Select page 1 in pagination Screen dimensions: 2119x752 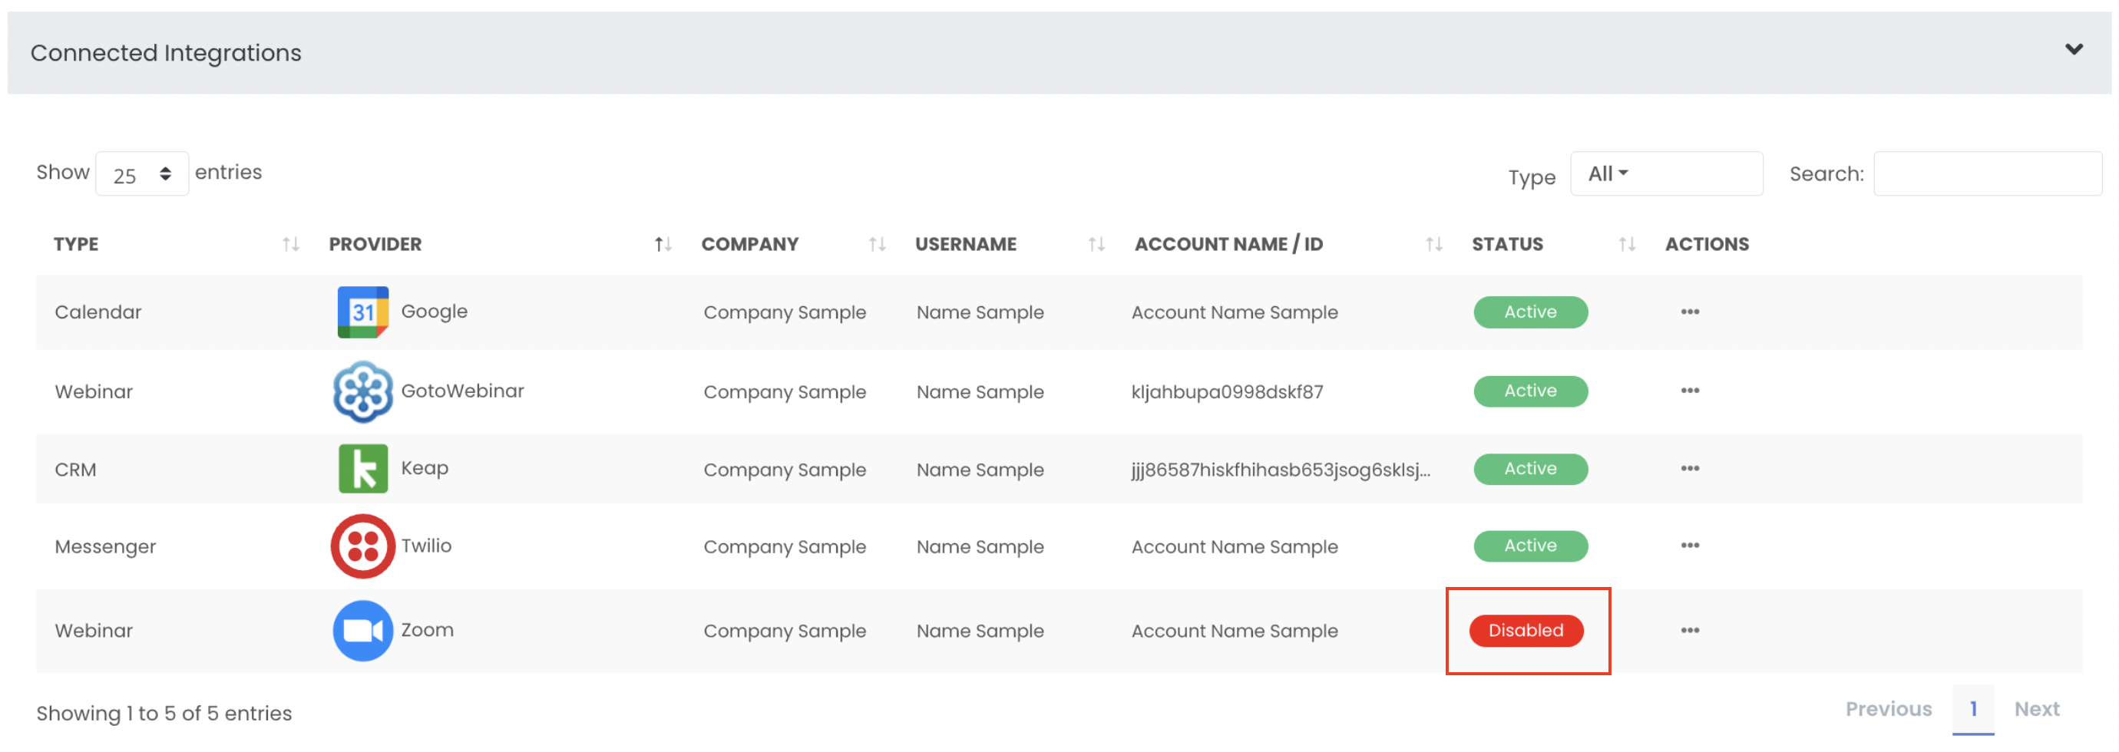coord(1972,709)
